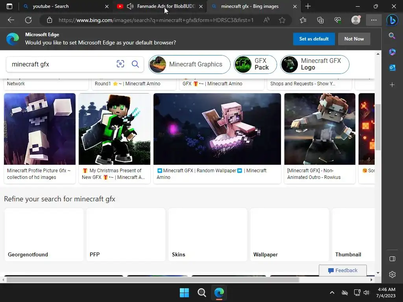Open the sidebar Search icon
This screenshot has width=403, height=302.
[x=392, y=36]
